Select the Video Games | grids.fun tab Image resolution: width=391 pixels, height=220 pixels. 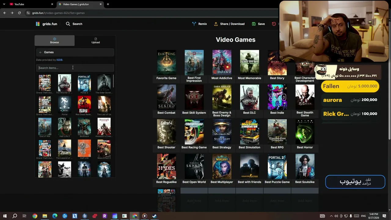coord(80,4)
